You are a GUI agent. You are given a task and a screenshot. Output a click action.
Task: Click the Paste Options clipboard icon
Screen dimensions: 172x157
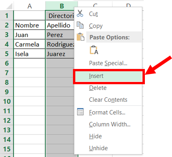tap(81, 37)
